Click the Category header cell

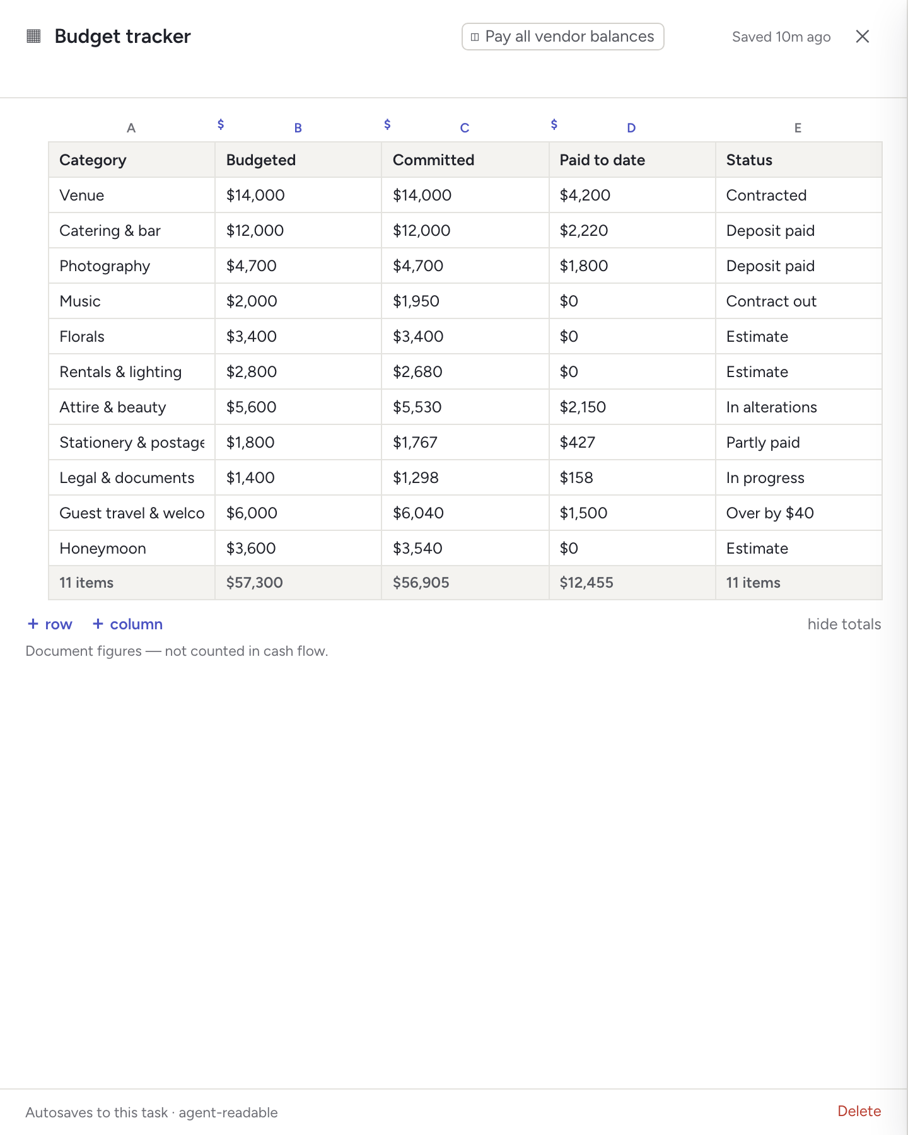pos(132,160)
